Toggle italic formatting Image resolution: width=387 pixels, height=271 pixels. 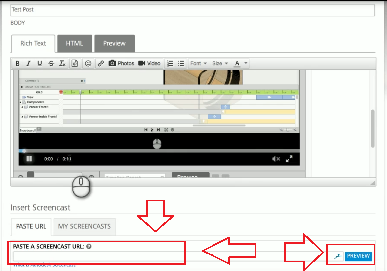coord(29,64)
